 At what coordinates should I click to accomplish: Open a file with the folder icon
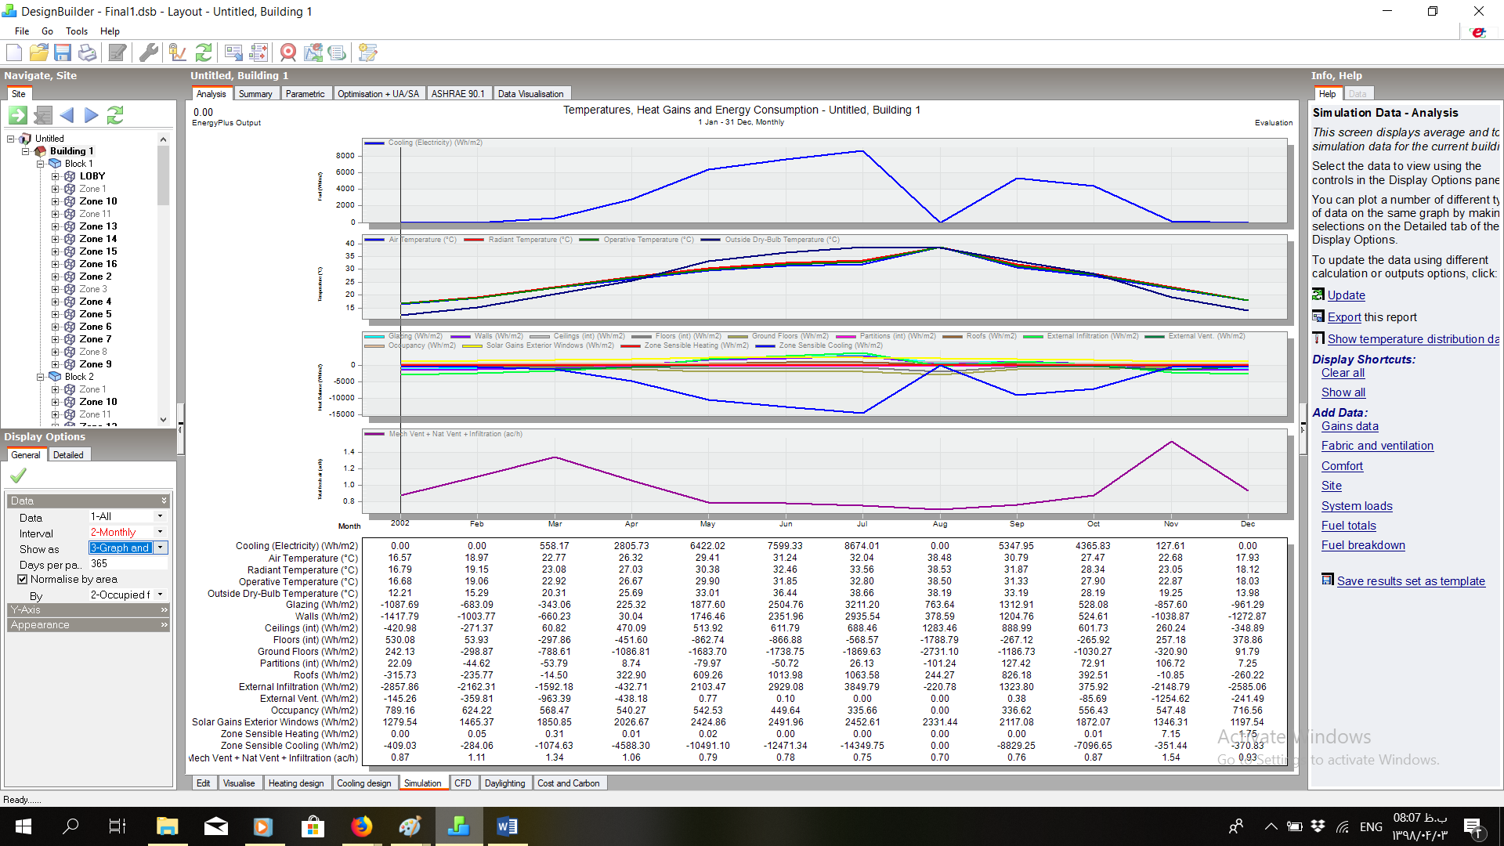click(38, 52)
